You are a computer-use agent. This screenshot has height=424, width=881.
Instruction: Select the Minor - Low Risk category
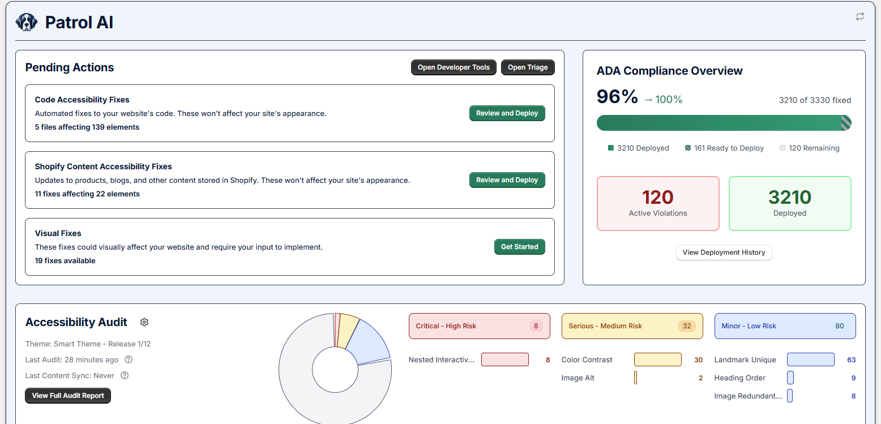click(x=785, y=326)
